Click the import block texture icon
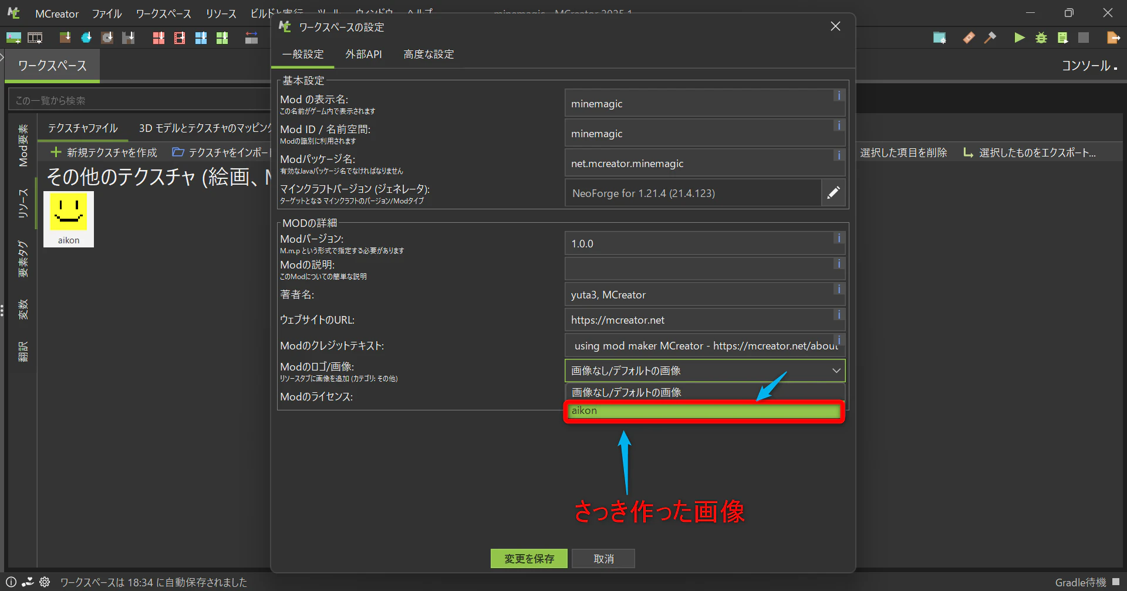Screen dimensions: 1127x591 tap(65, 38)
